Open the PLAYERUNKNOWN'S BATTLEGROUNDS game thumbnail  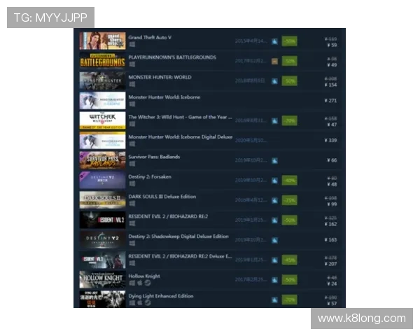(102, 61)
